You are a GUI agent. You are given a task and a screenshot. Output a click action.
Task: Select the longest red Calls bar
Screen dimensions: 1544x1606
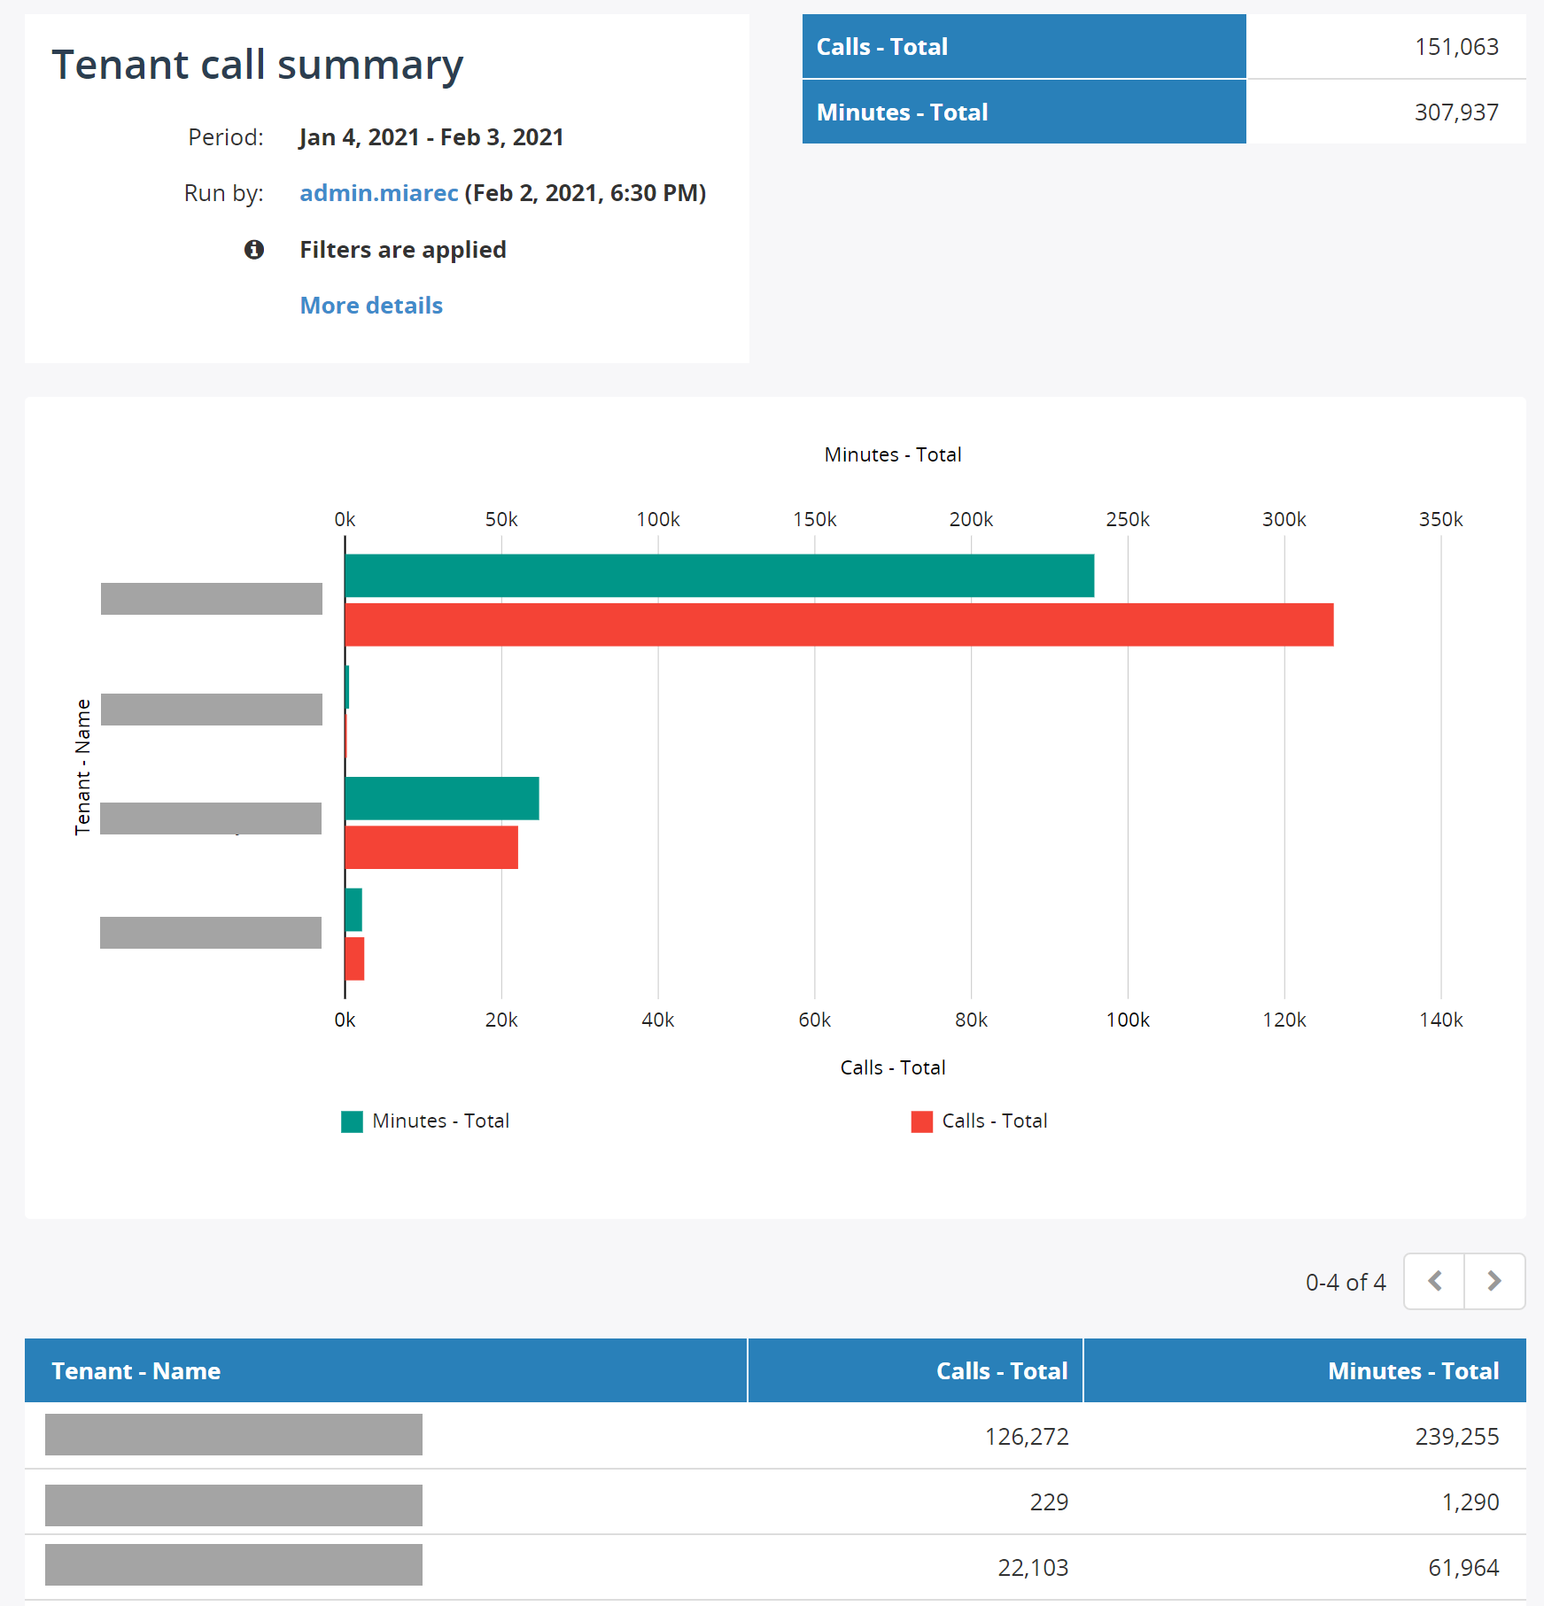(x=839, y=625)
